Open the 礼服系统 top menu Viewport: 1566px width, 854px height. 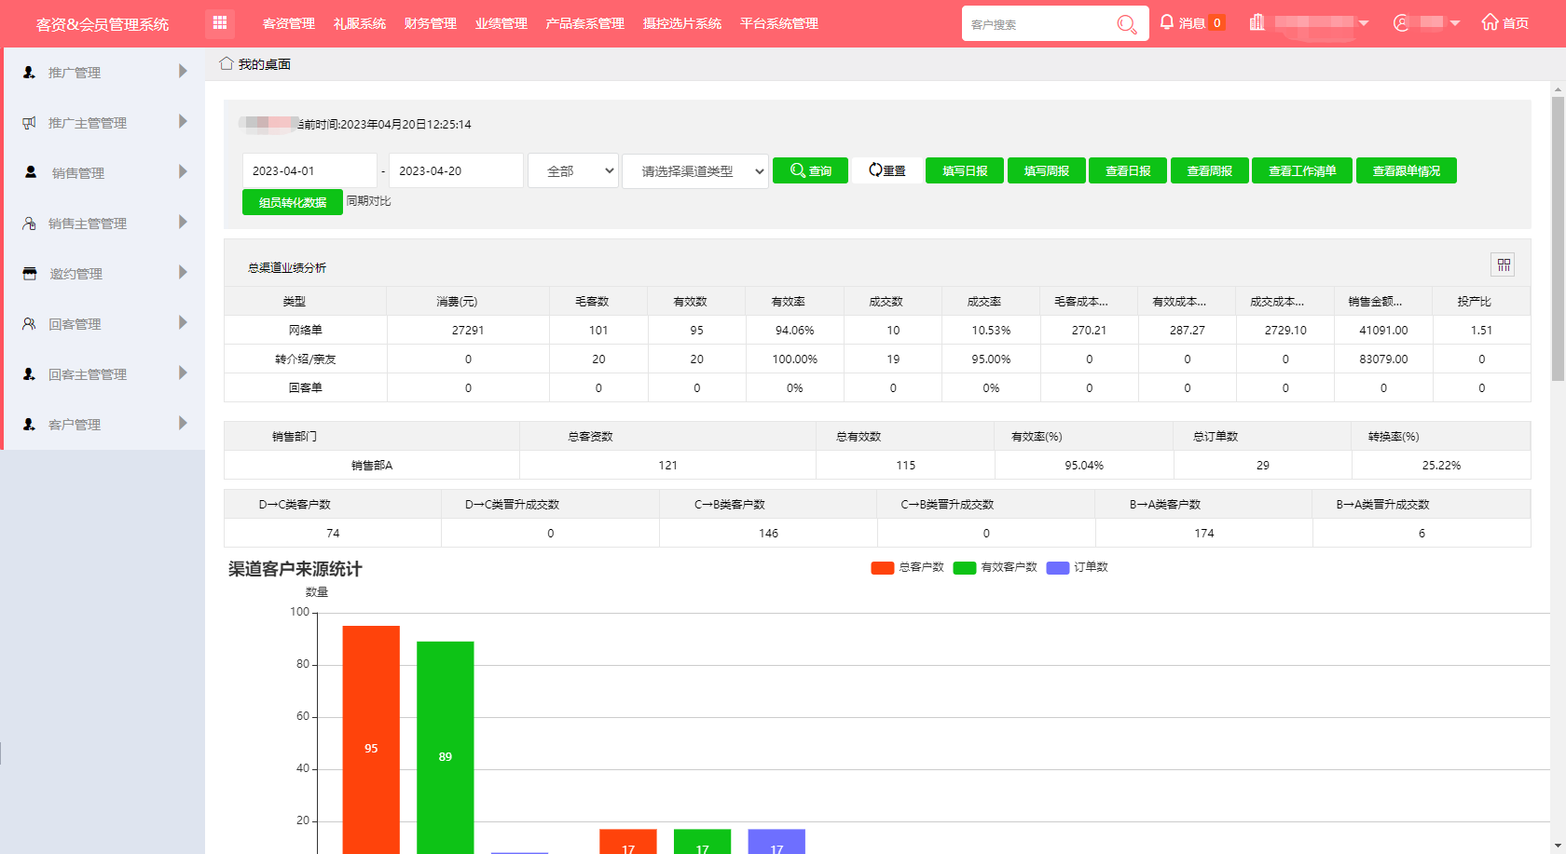click(360, 23)
